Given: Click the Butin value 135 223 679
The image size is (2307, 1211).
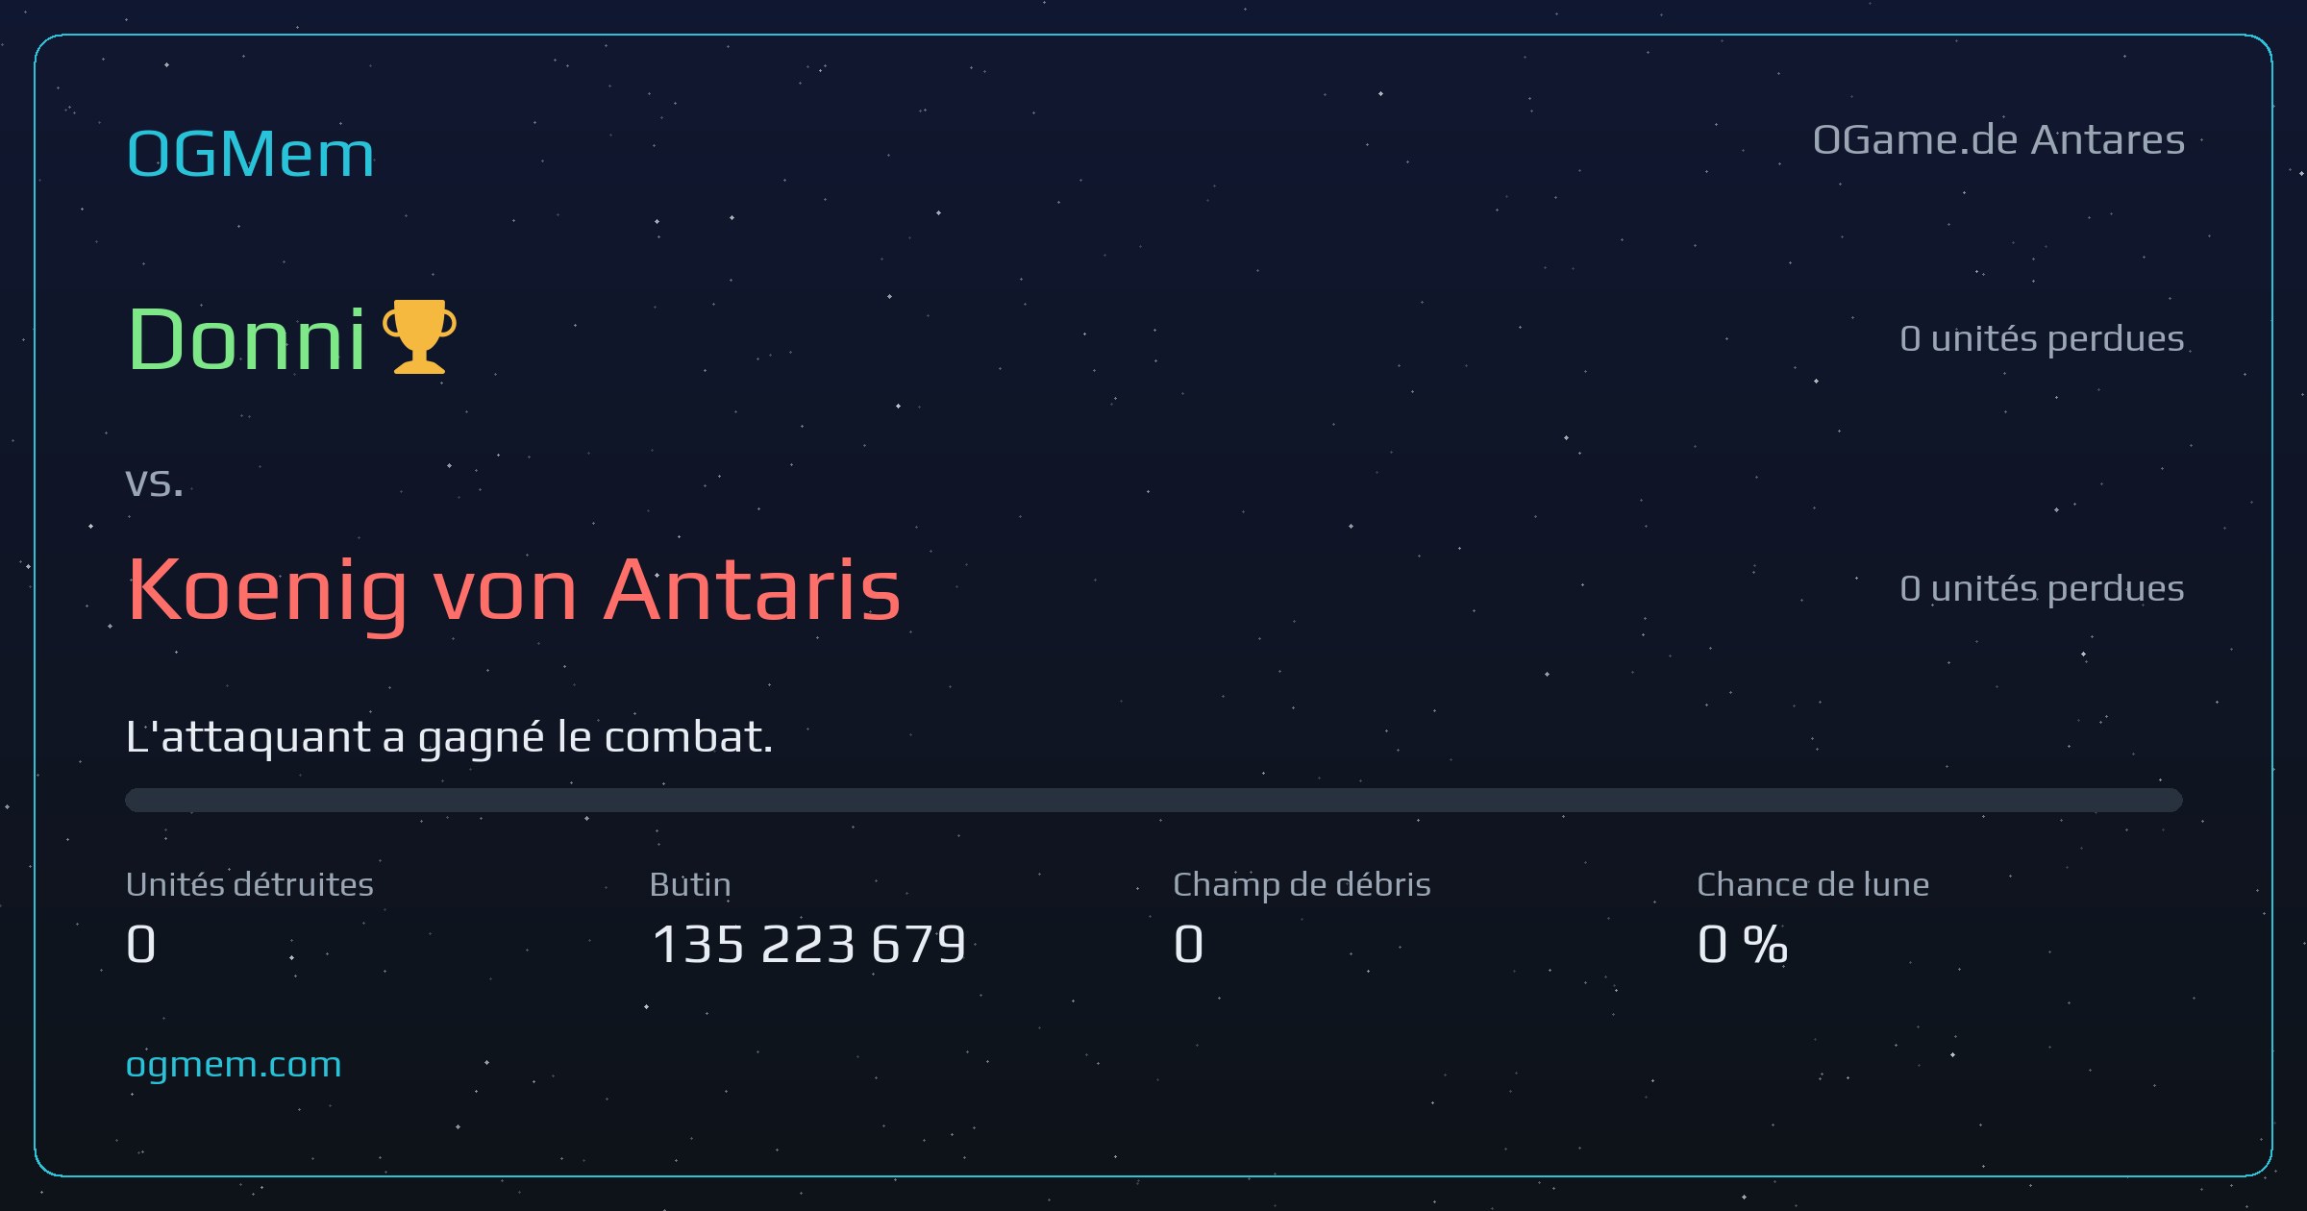Looking at the screenshot, I should click(808, 944).
